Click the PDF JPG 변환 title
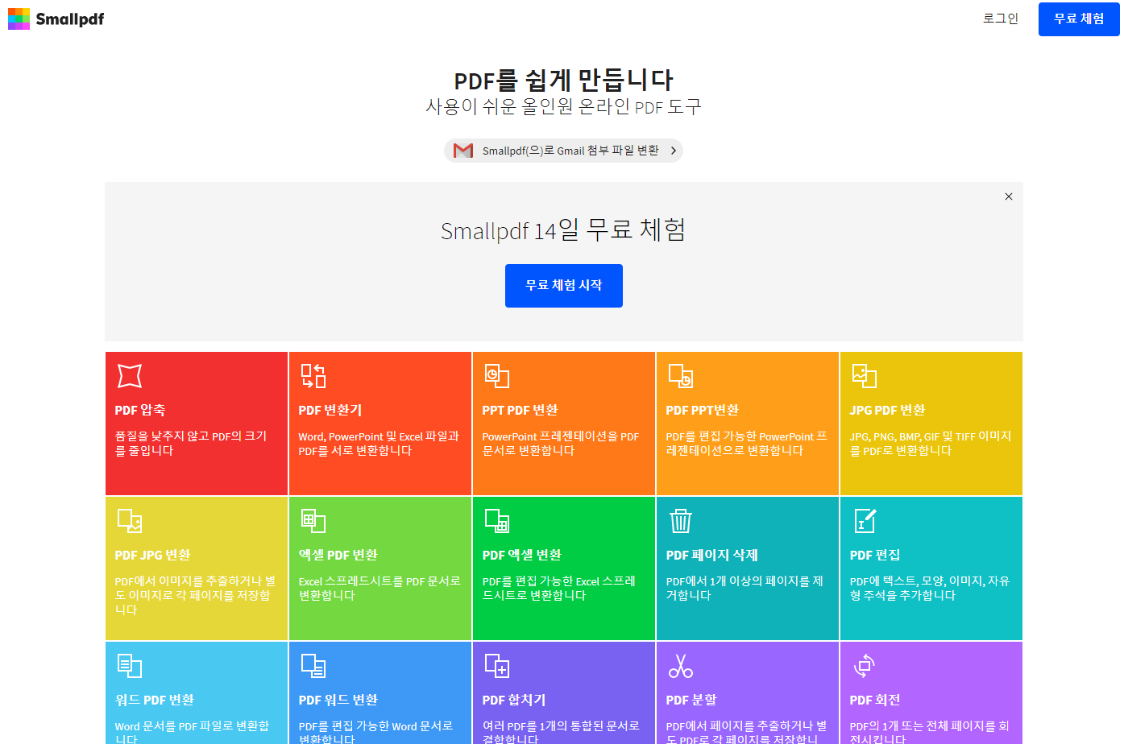 click(152, 555)
